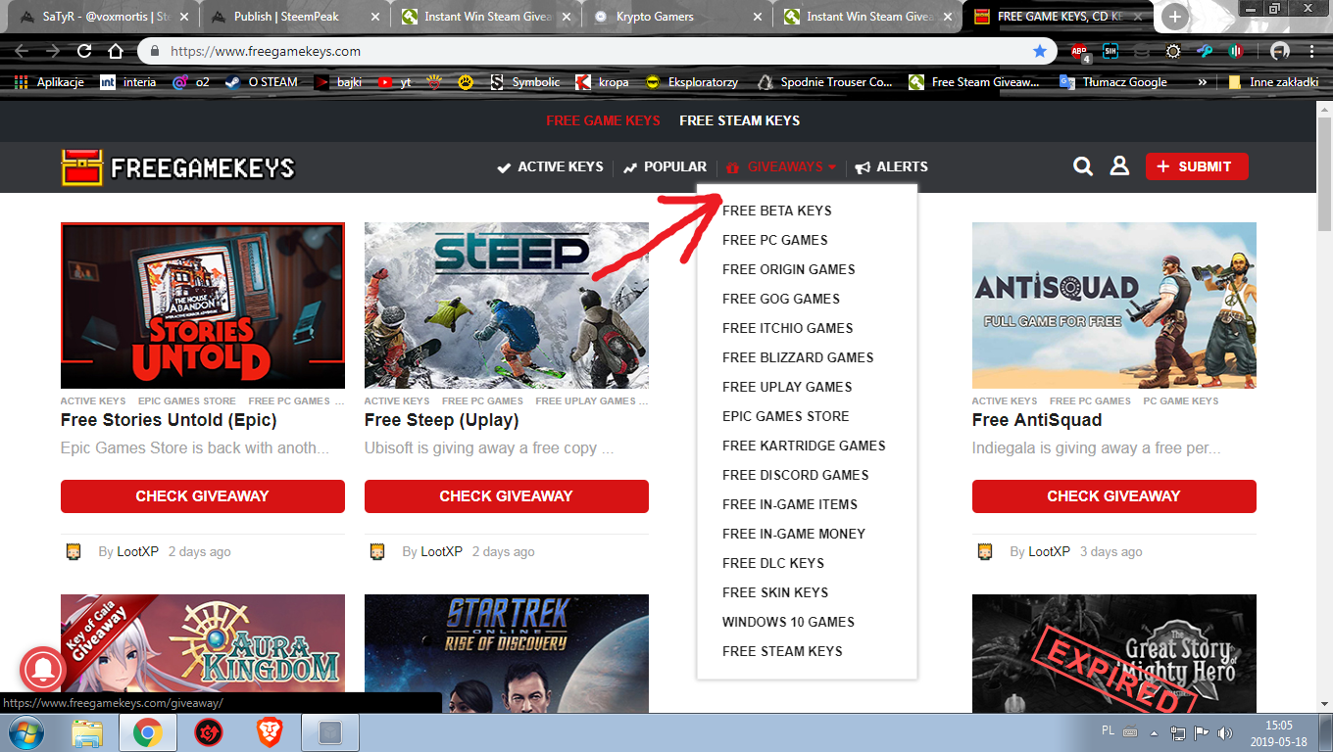Screen dimensions: 1333x752
Task: Open the Windows Start menu orb
Action: coord(26,731)
